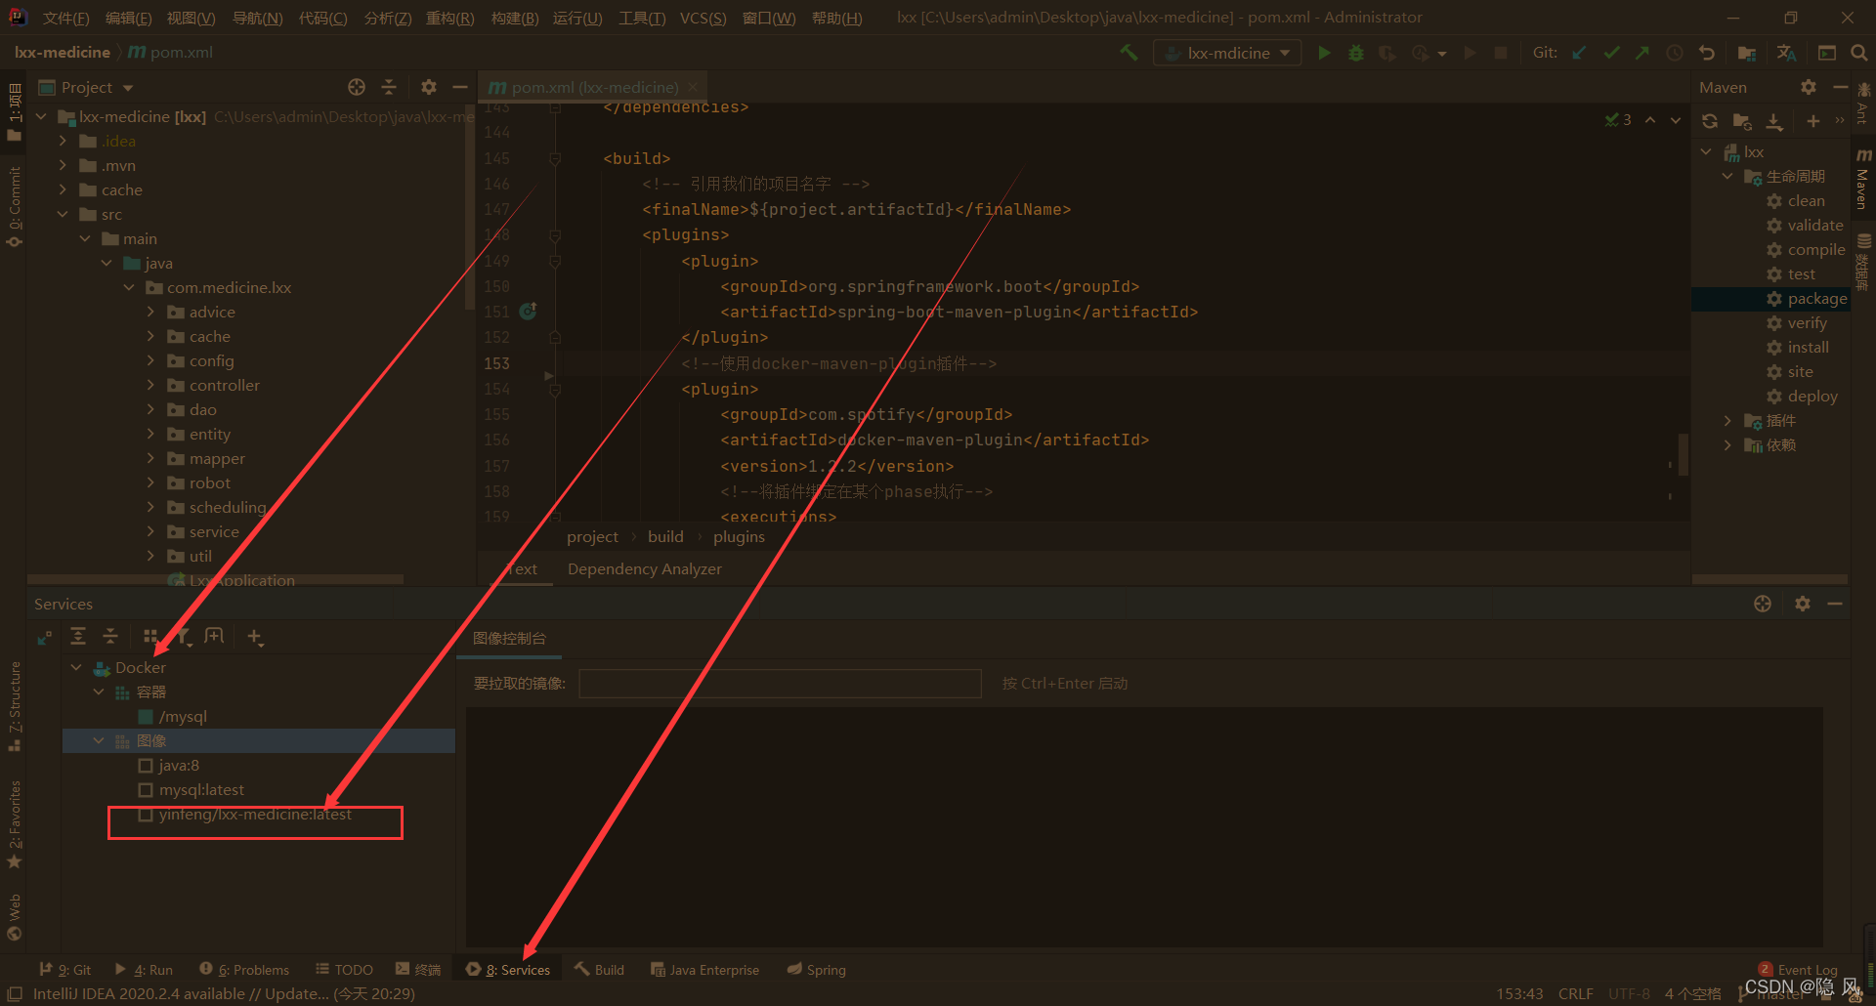Select java:8 image checkbox
The width and height of the screenshot is (1876, 1006).
pyautogui.click(x=146, y=765)
